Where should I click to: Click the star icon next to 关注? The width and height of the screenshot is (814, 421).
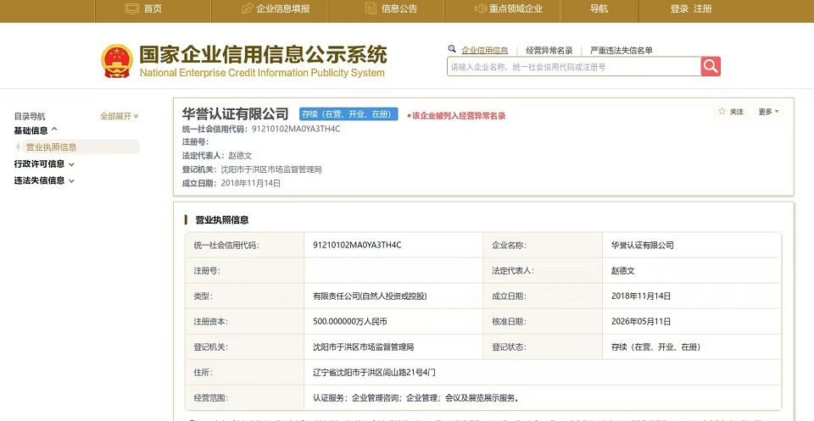pos(722,112)
